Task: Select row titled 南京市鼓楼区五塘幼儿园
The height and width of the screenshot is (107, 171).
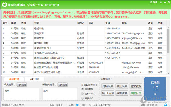Action: pyautogui.click(x=84, y=72)
